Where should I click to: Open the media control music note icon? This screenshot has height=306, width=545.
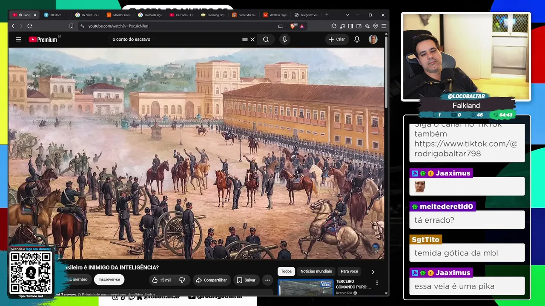point(342,26)
